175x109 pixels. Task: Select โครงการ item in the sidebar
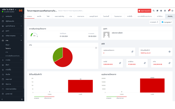click(8, 48)
